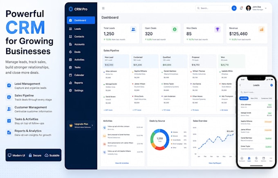Click '+ 117 more' under Qualified
This screenshot has width=278, height=178.
[x=166, y=110]
